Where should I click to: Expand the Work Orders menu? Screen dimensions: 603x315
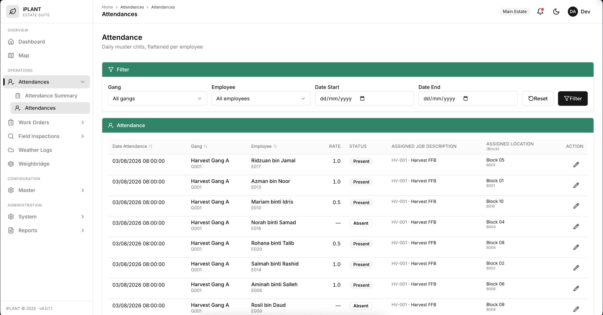(x=47, y=122)
